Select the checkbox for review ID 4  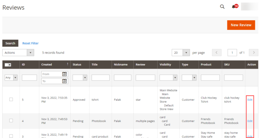[11, 121]
